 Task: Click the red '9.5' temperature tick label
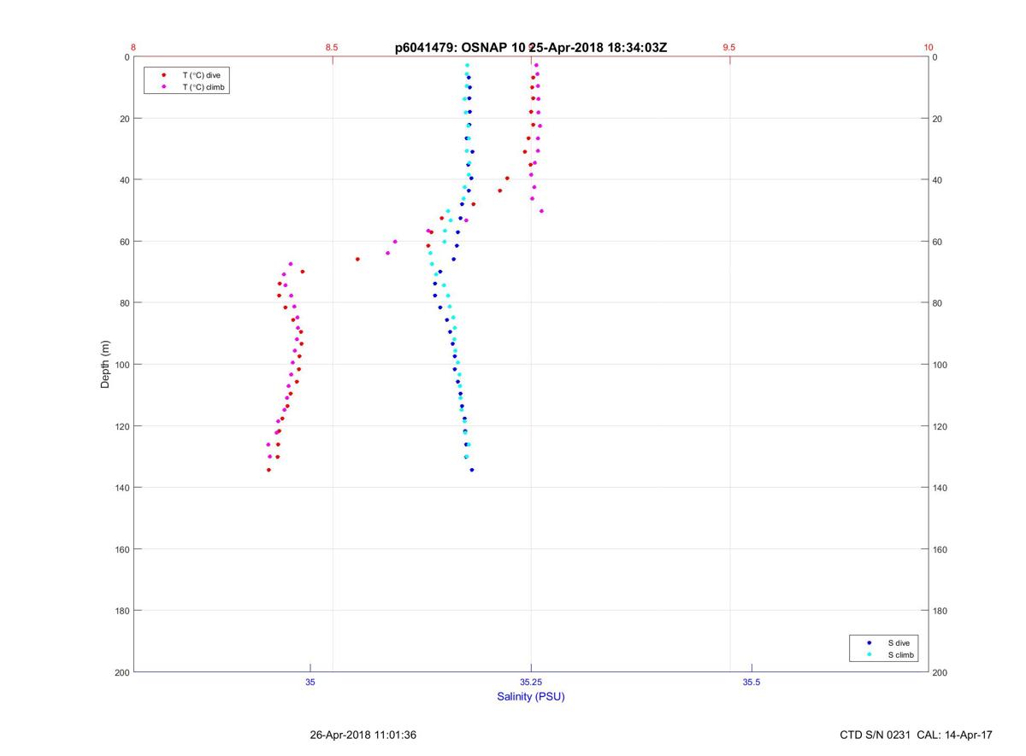(729, 48)
